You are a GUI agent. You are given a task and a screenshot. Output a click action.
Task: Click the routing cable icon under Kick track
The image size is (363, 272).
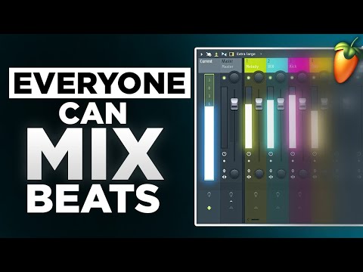[x=299, y=194]
